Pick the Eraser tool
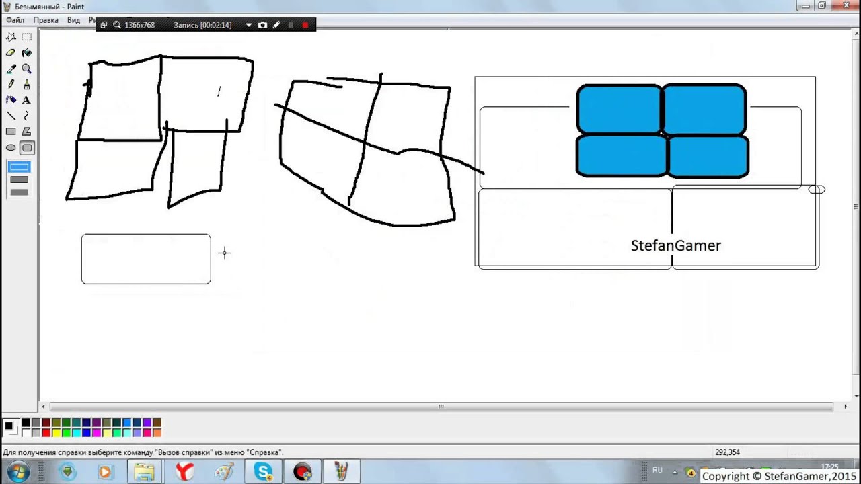 coord(11,52)
